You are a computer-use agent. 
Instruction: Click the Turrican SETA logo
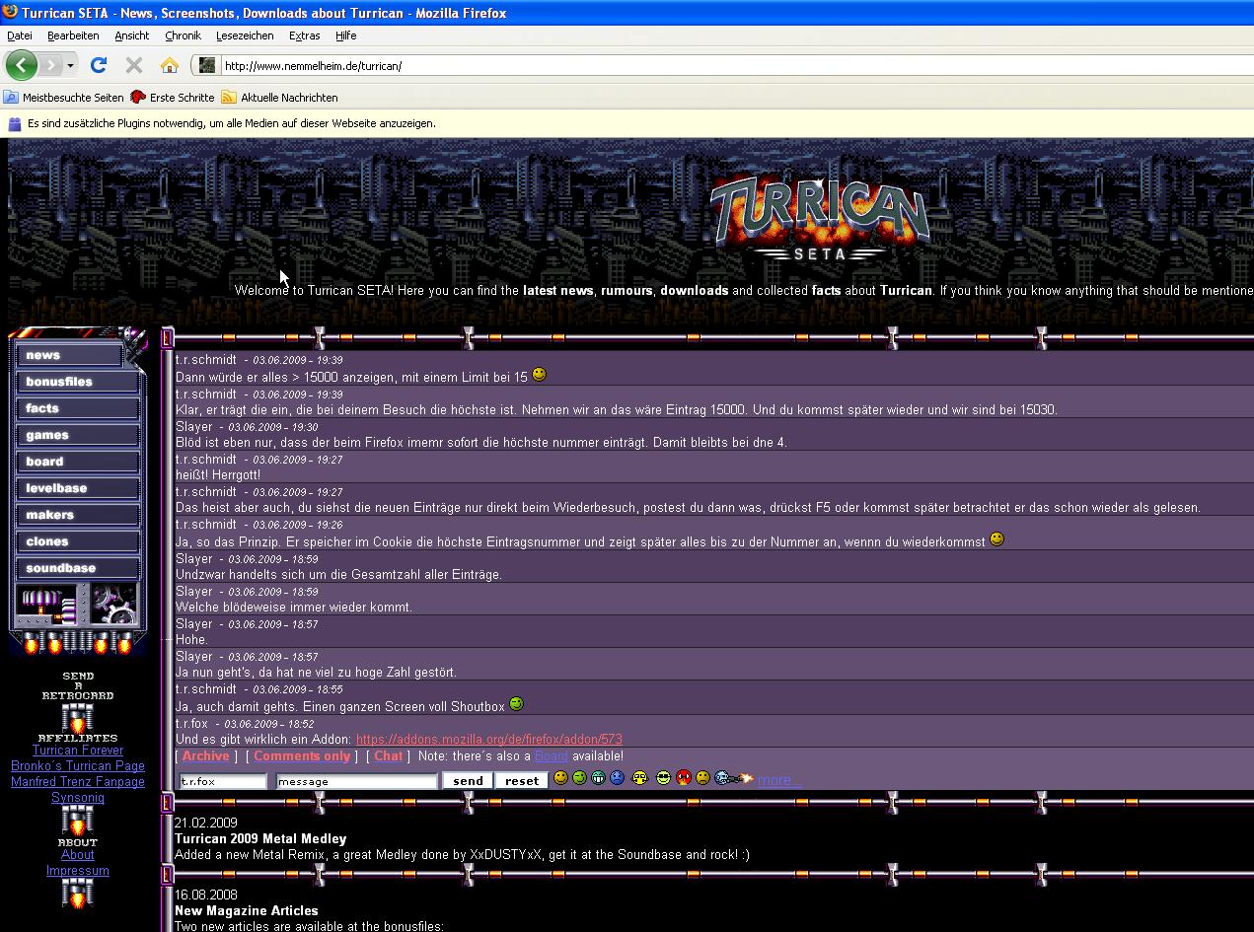coord(820,217)
